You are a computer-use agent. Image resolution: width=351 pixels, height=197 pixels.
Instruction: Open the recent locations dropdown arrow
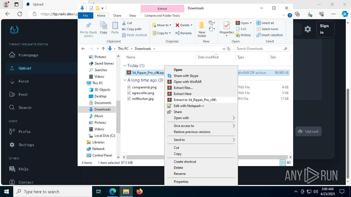click(98, 49)
